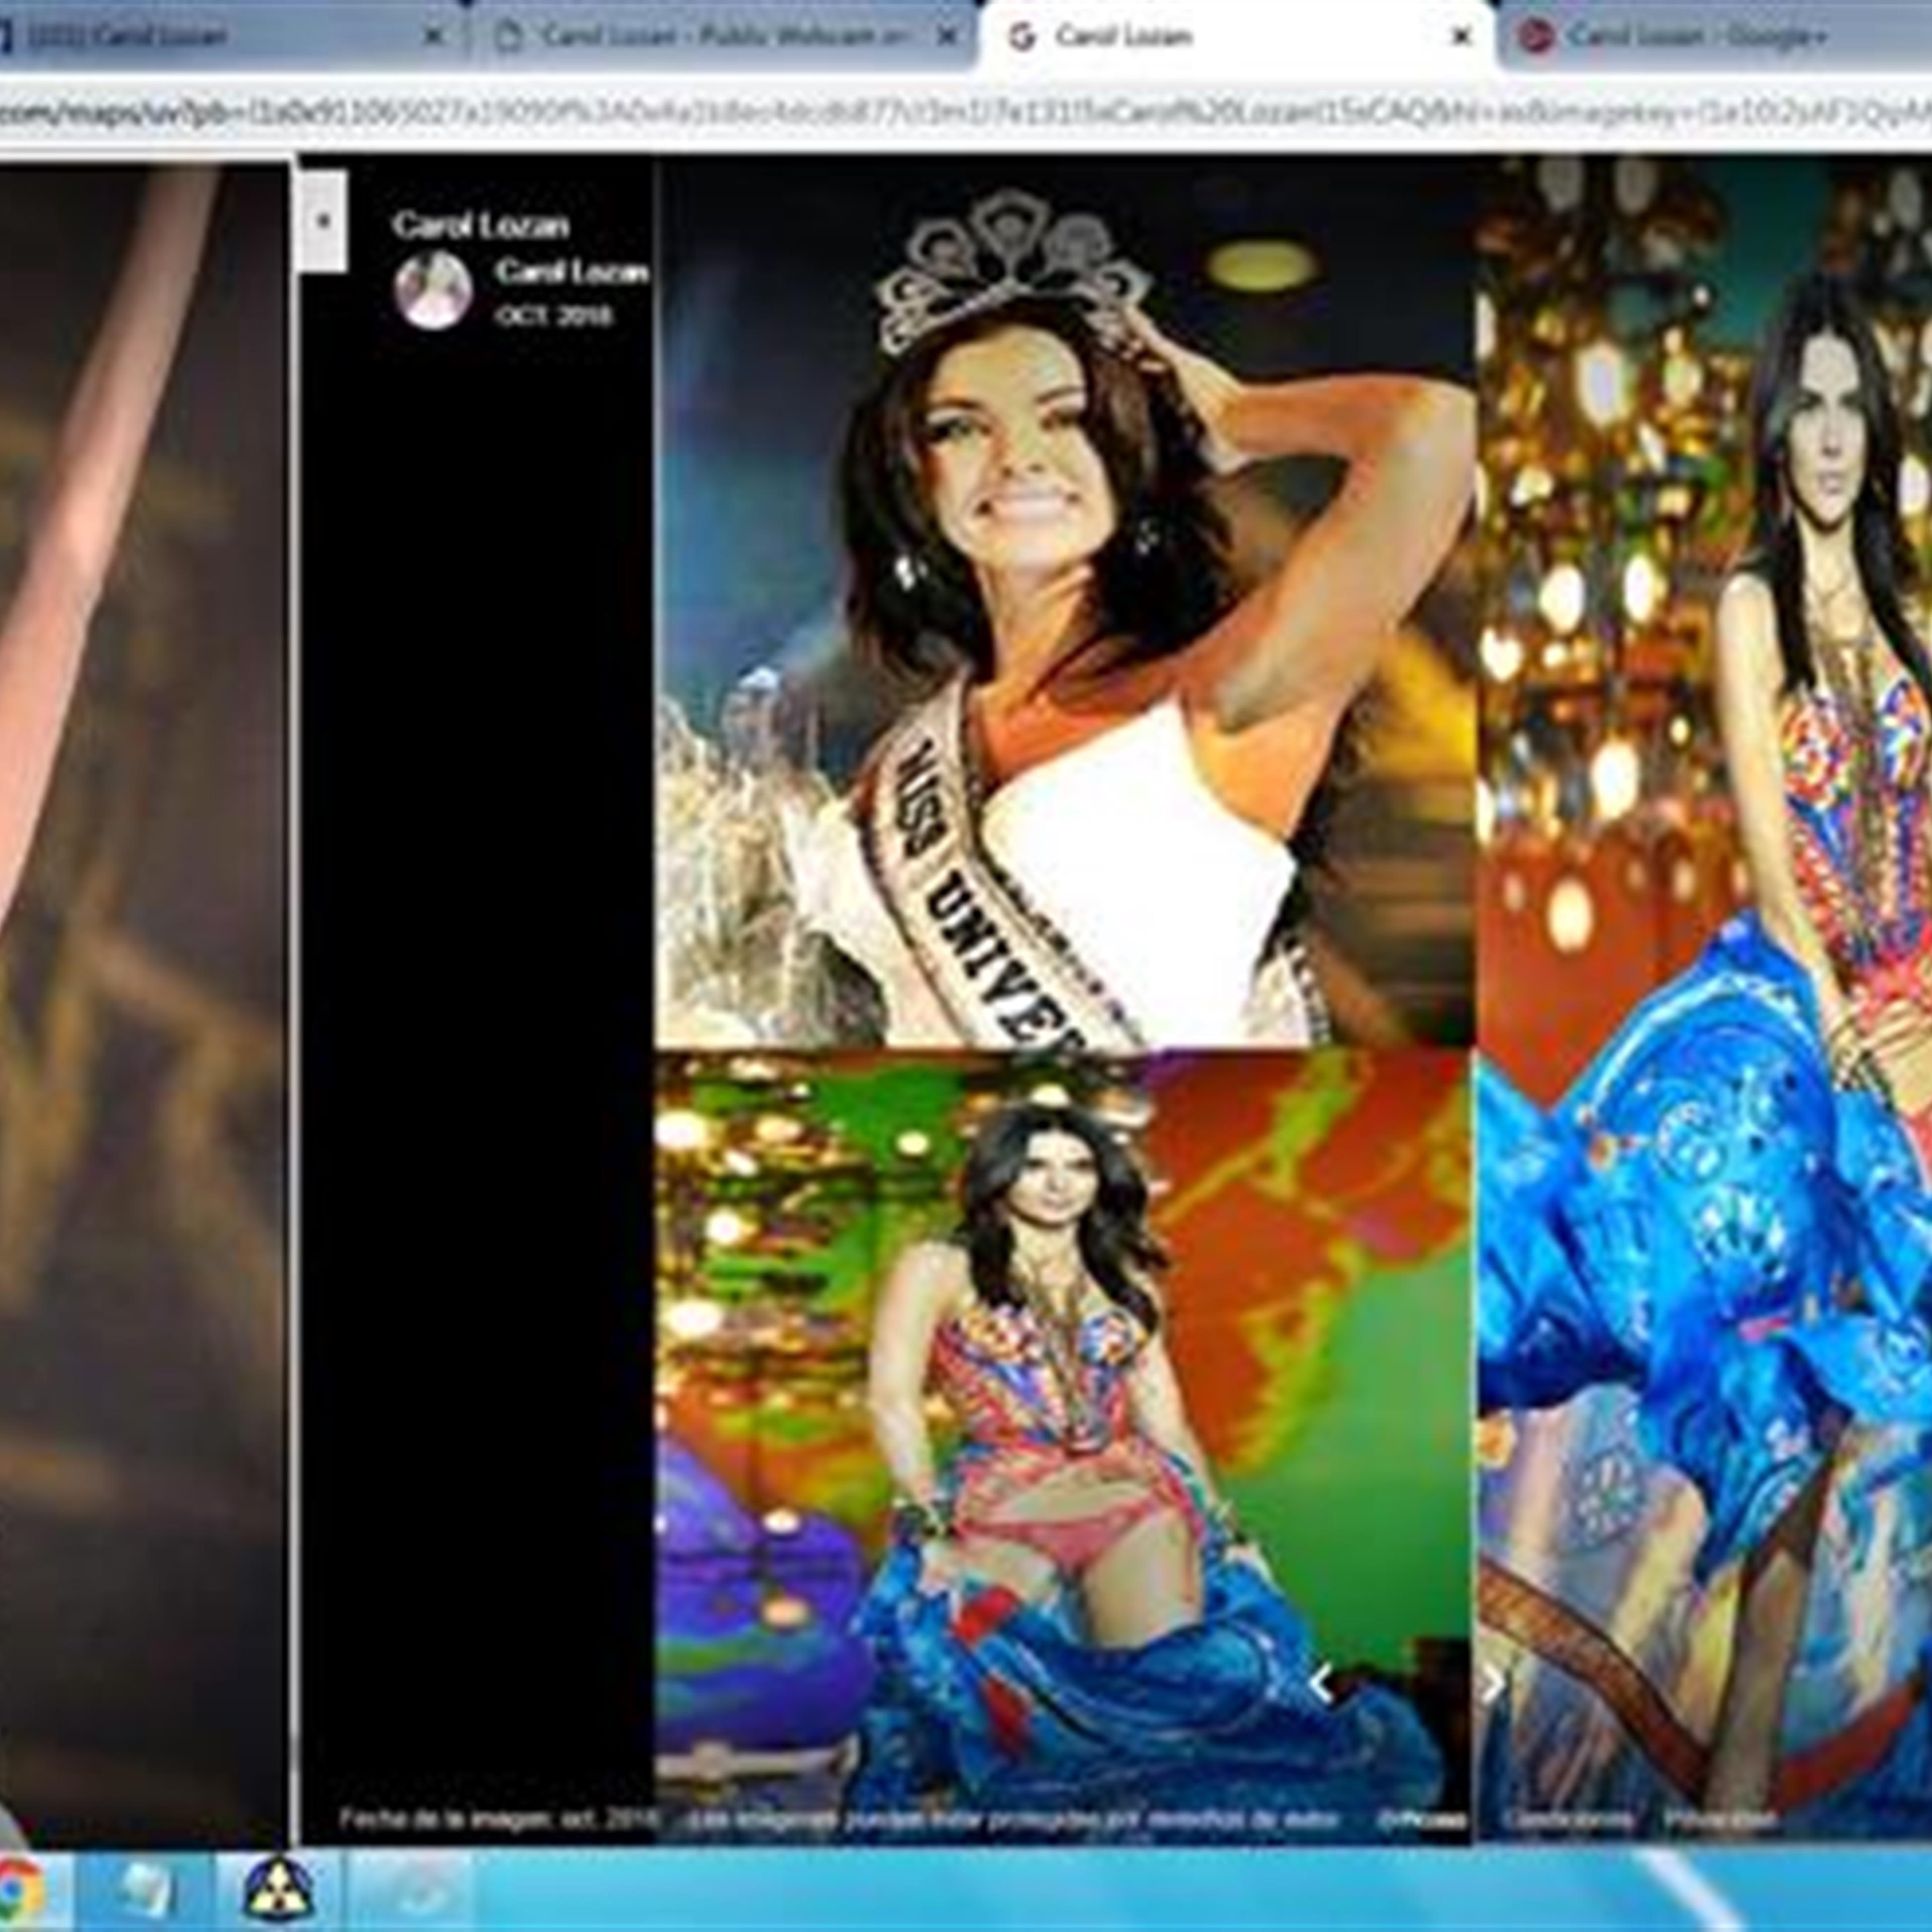
Task: Click the Privacidad footer link
Action: click(x=1720, y=1818)
